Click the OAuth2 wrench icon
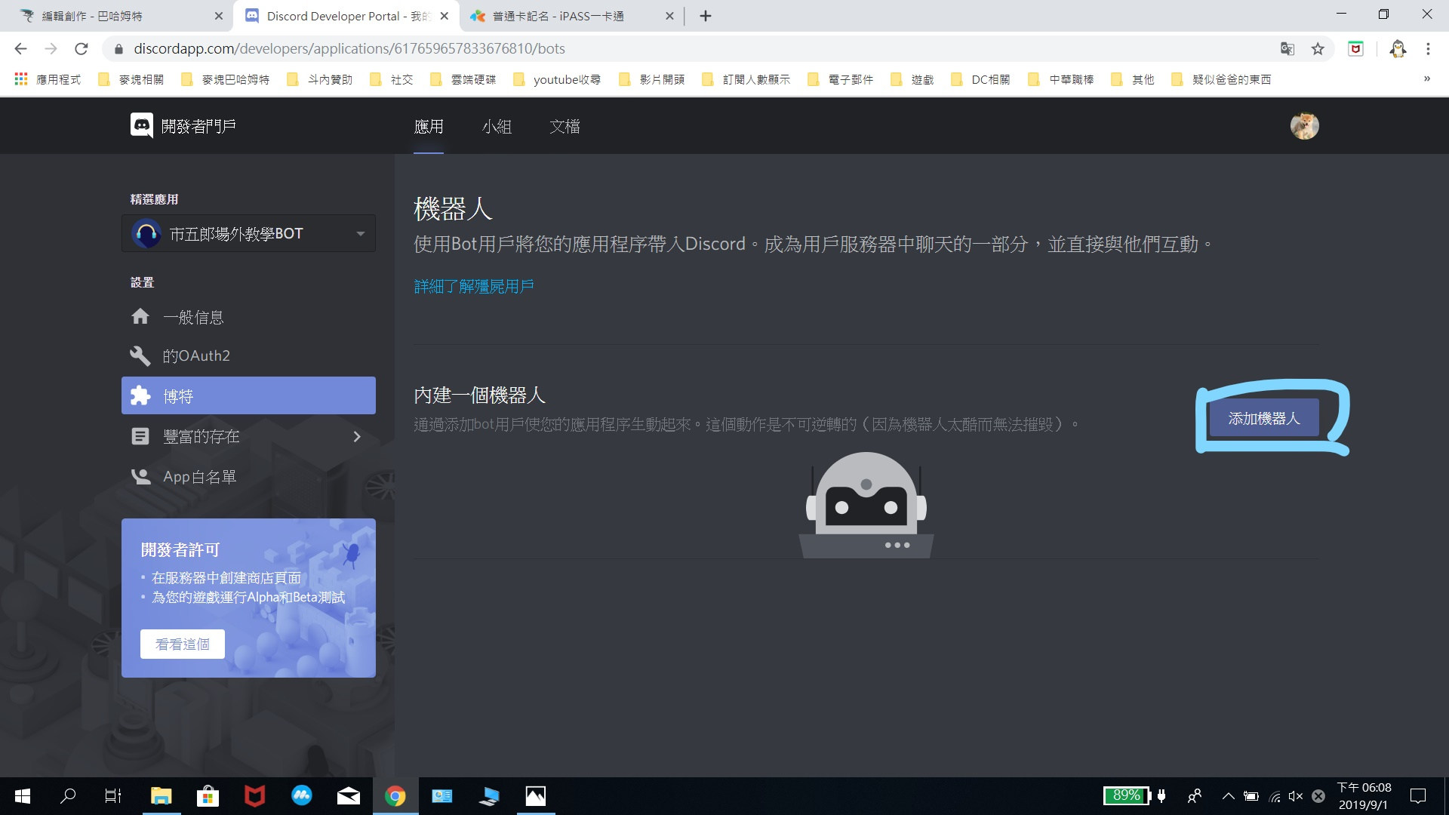Viewport: 1449px width, 815px height. point(140,355)
